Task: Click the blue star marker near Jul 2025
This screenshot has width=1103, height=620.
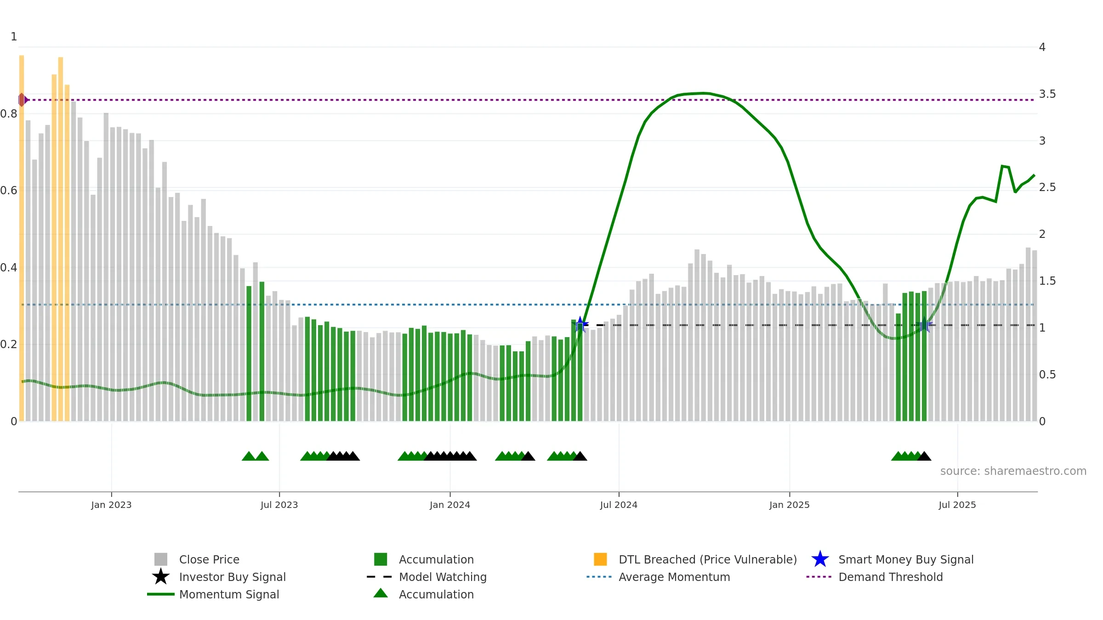Action: [924, 325]
